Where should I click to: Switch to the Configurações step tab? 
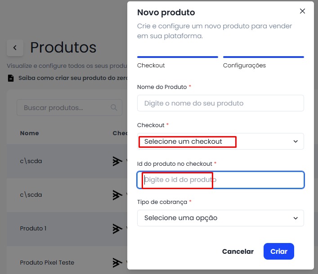click(264, 62)
